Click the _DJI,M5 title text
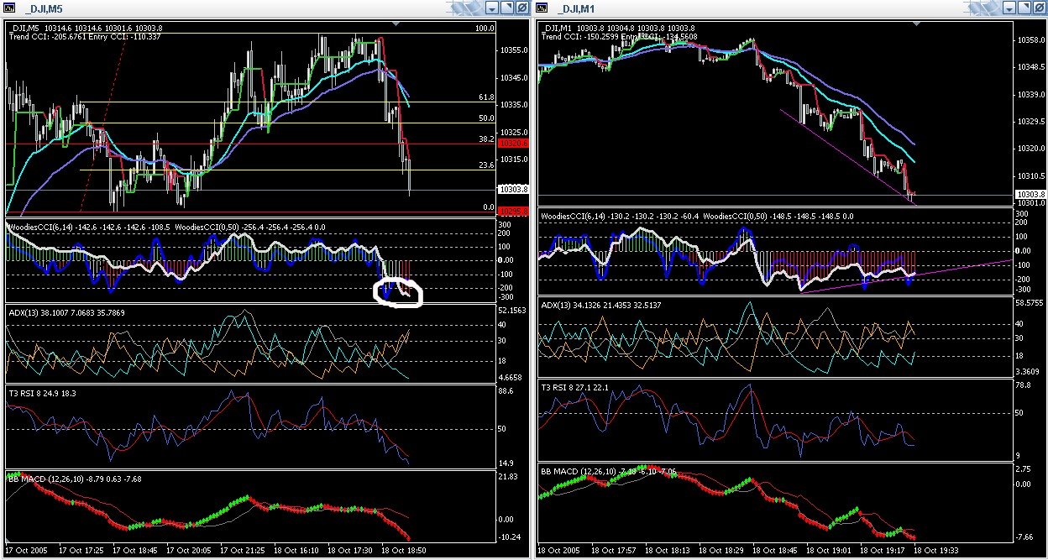Viewport: 1048px width, 560px height. (x=42, y=8)
